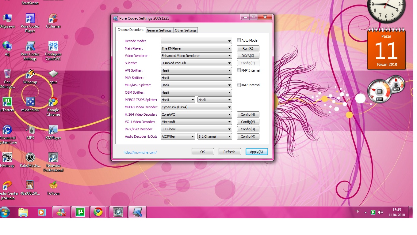Viewport: 417px width, 235px height.
Task: Open the jetAudio desktop icon
Action: click(9, 190)
